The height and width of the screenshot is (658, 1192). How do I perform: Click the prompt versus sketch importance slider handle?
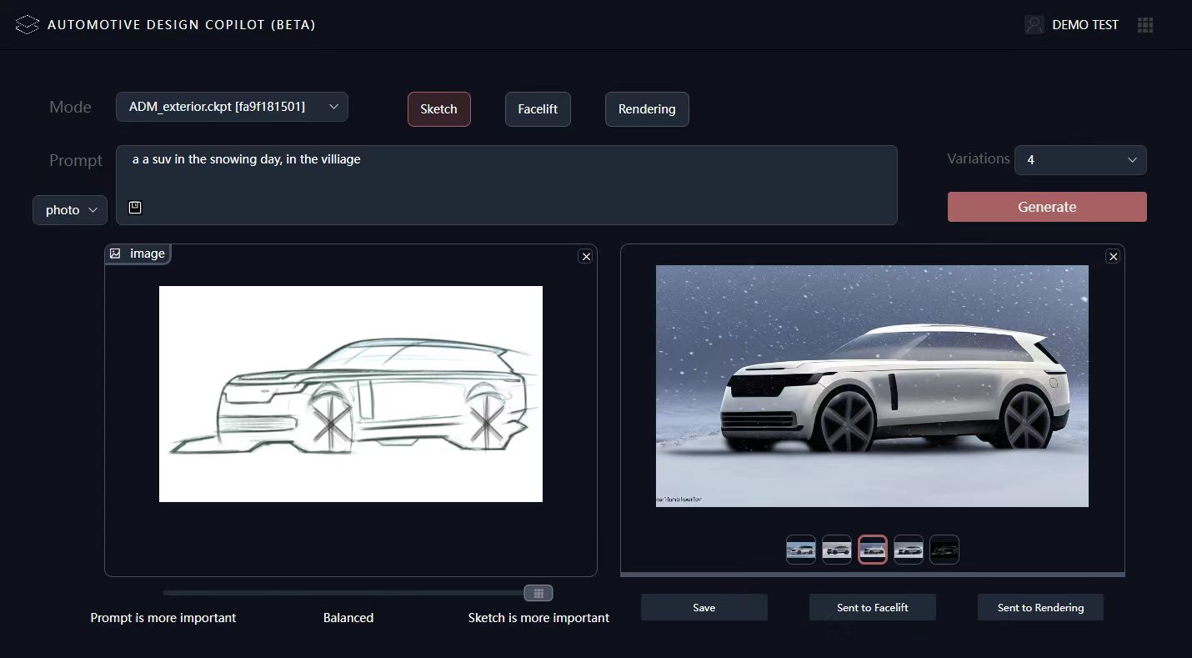538,593
